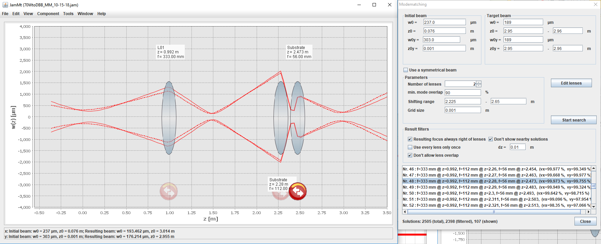Open the Tools menu
The height and width of the screenshot is (244, 601).
(x=68, y=14)
